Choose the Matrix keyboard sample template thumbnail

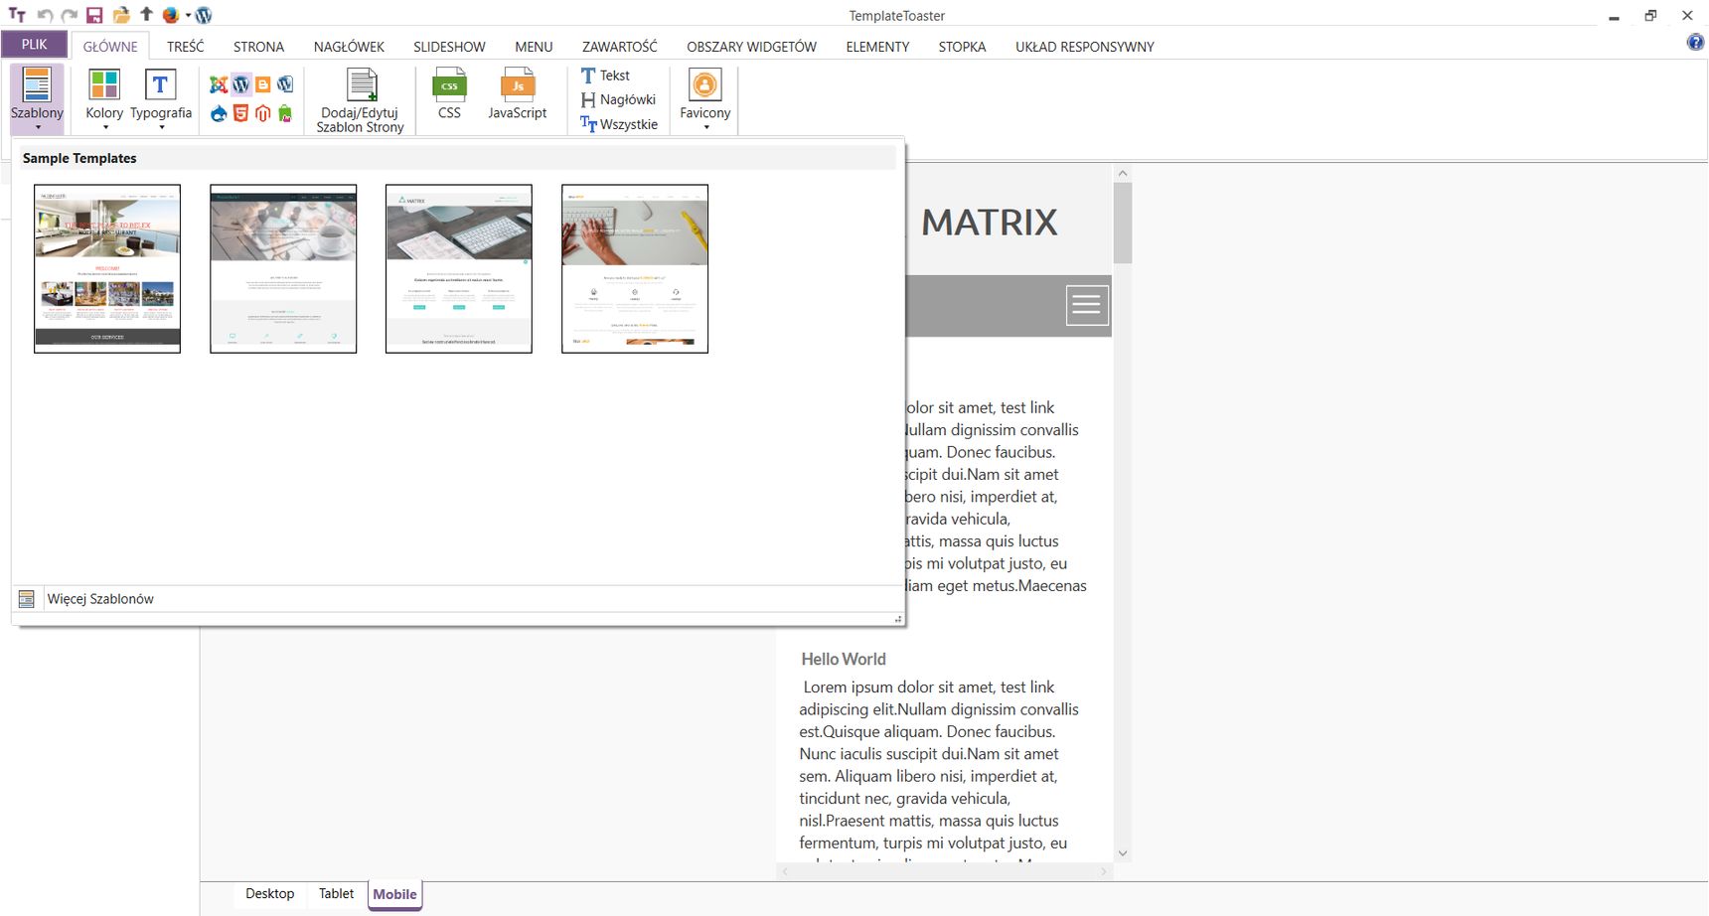click(x=459, y=268)
